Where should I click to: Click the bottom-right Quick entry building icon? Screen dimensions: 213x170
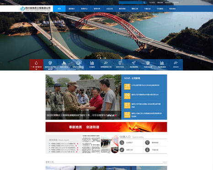click(147, 150)
